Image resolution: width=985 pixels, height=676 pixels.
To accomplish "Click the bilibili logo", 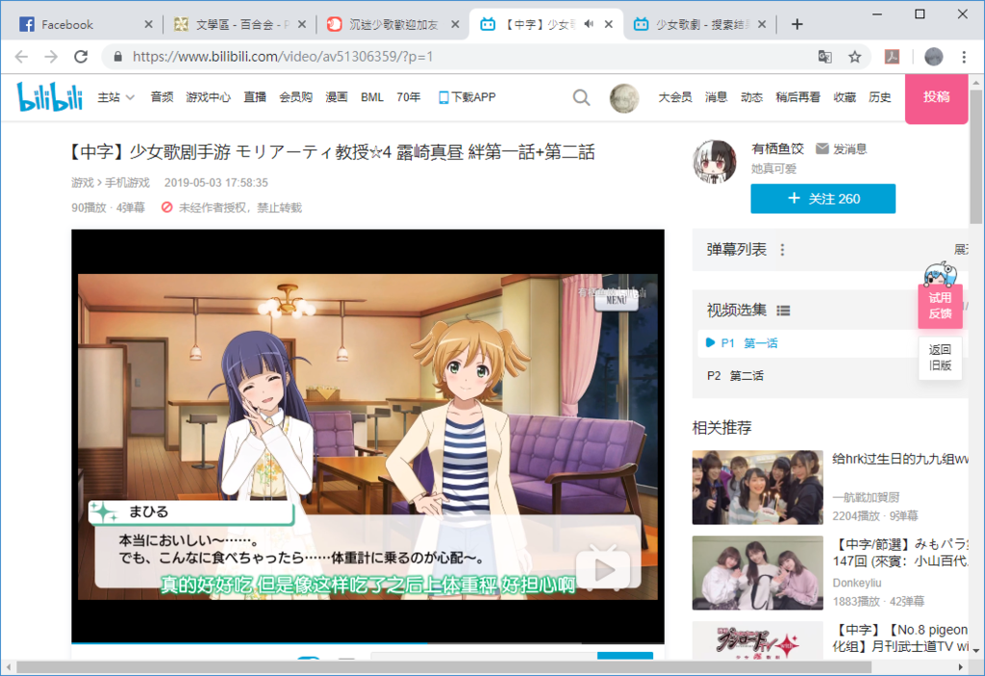I will pos(50,97).
